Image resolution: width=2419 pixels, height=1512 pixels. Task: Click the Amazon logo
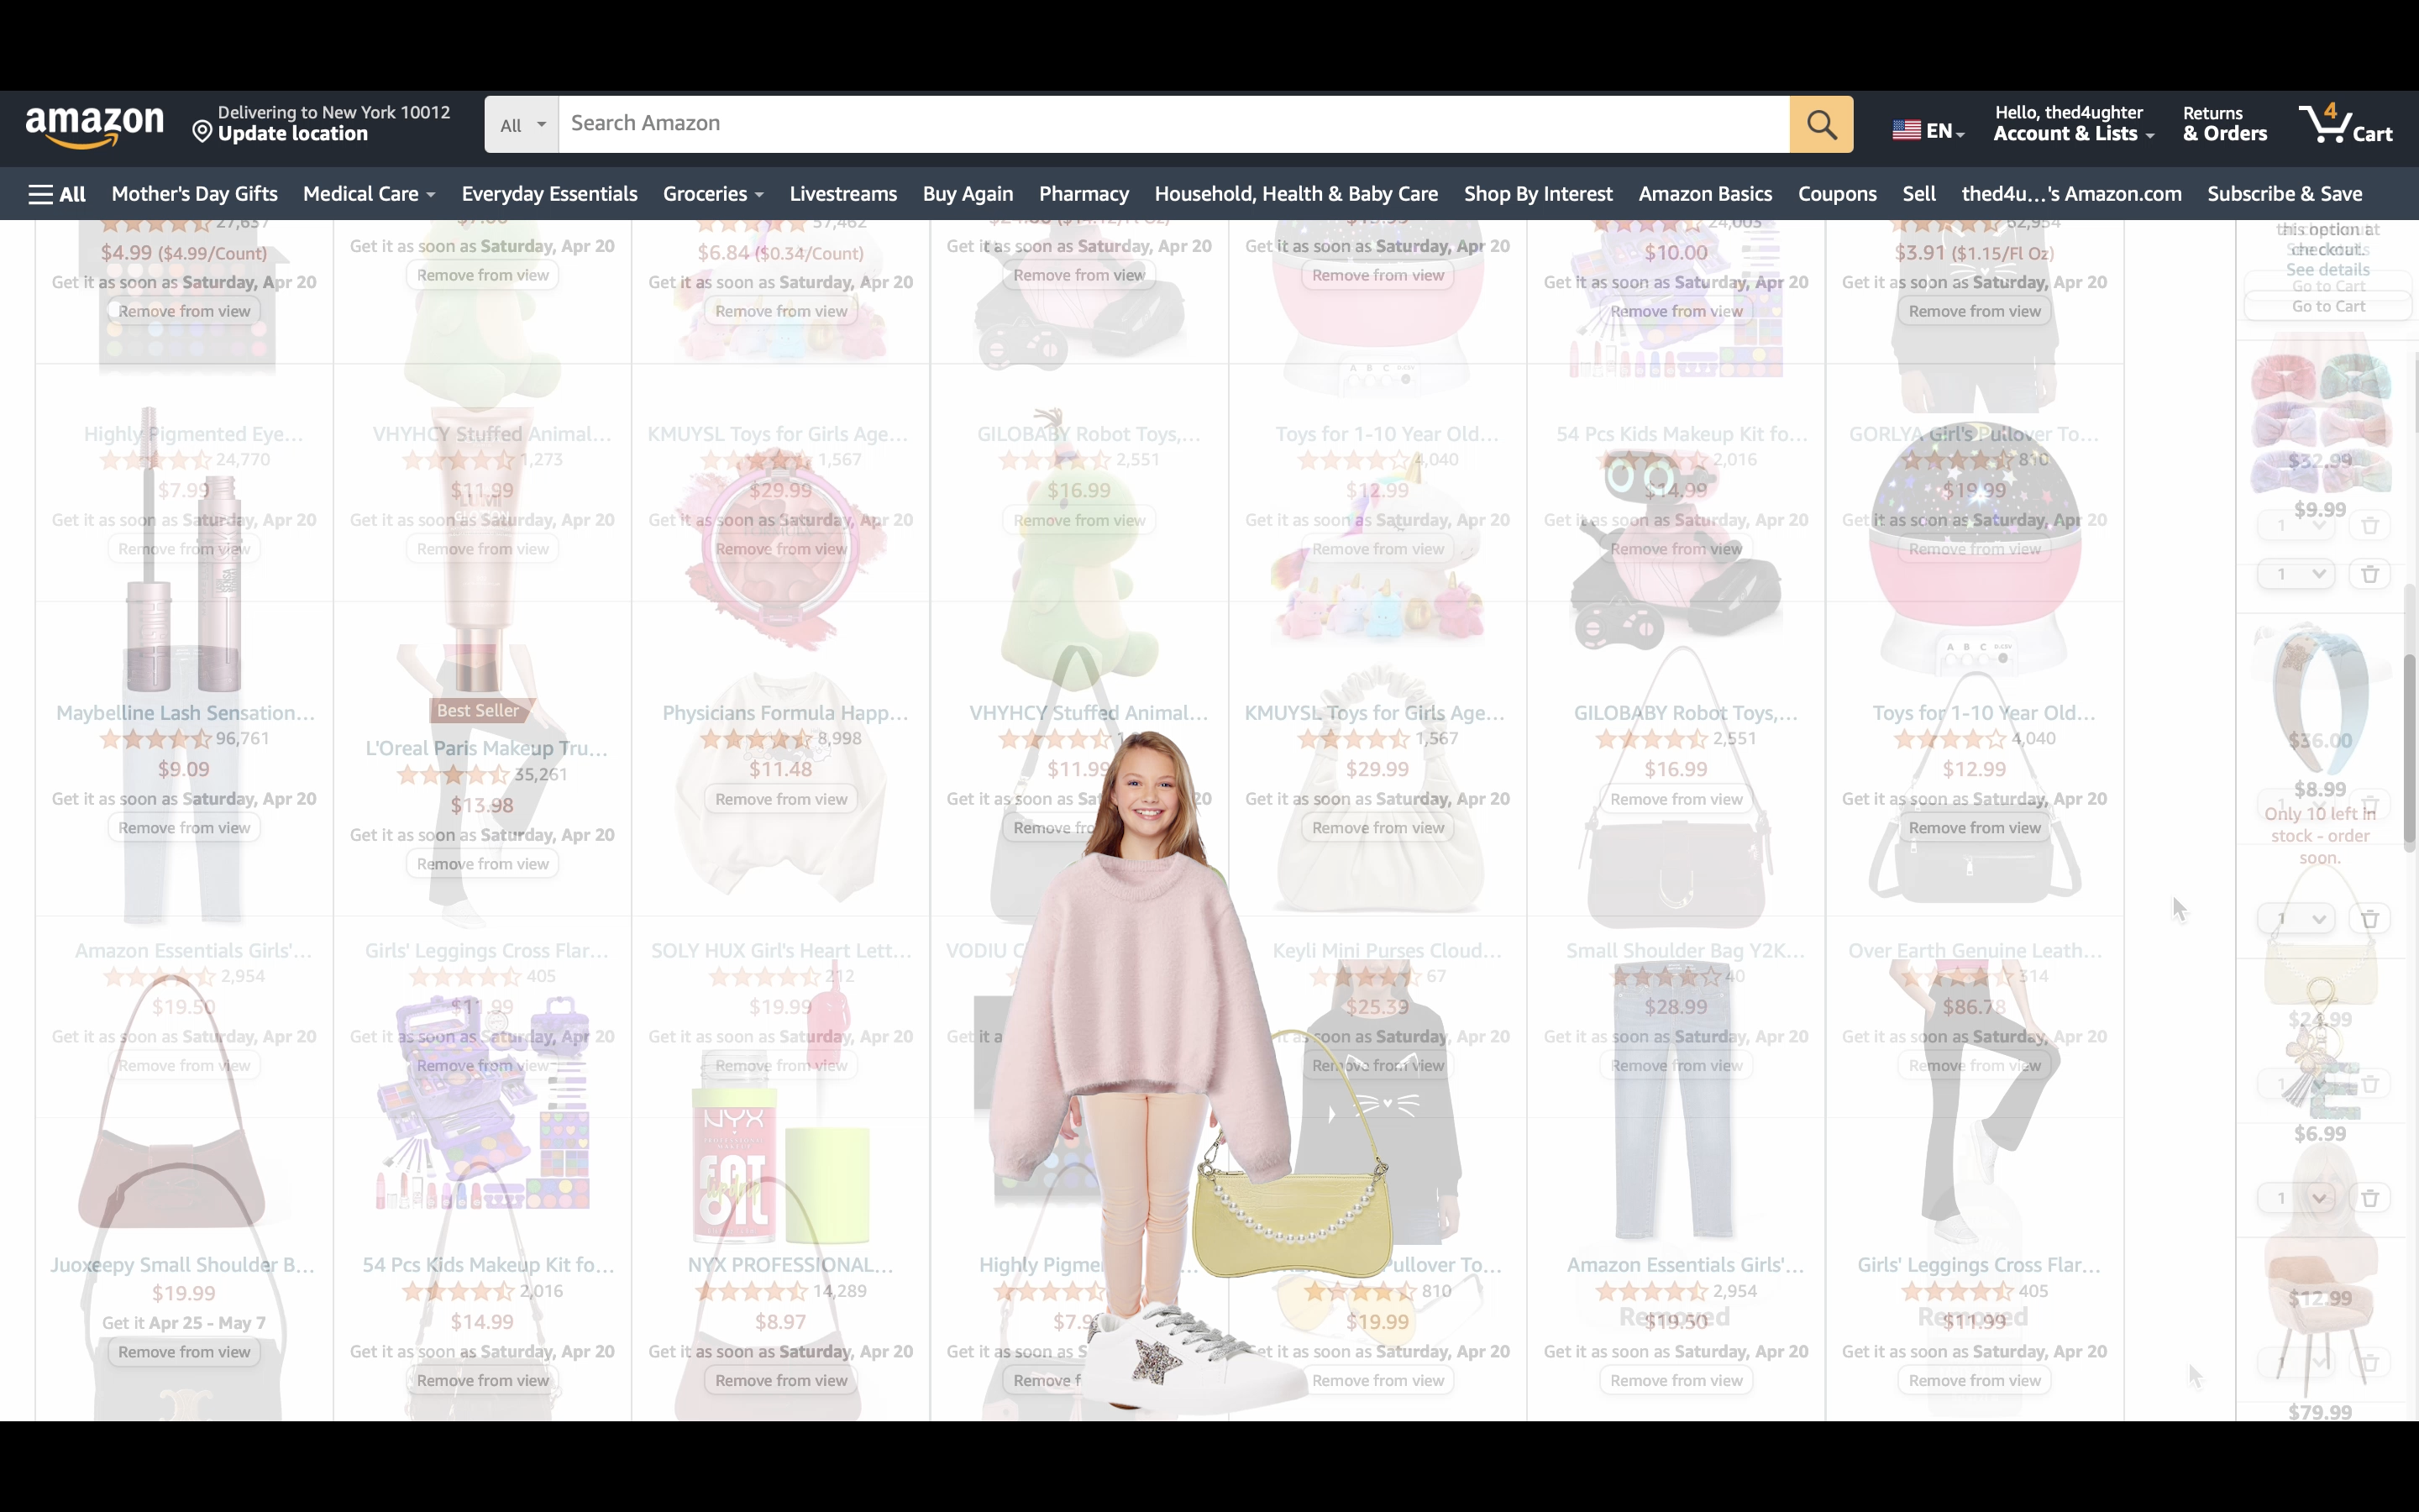point(95,126)
